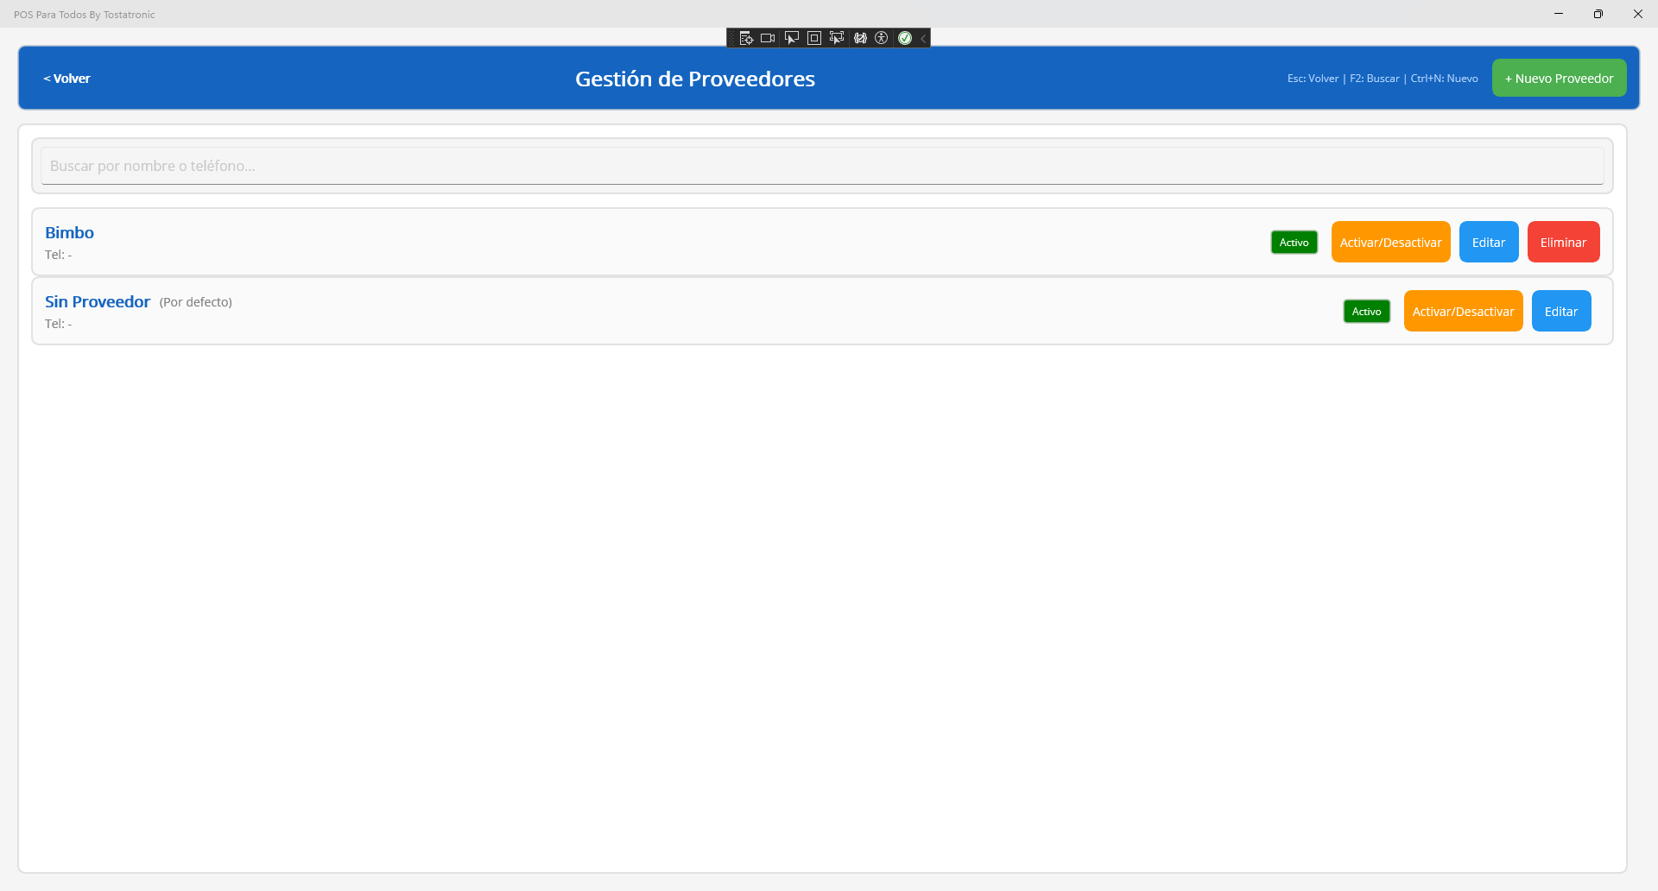The height and width of the screenshot is (891, 1658).
Task: Open the accessibility checker person icon
Action: [882, 38]
